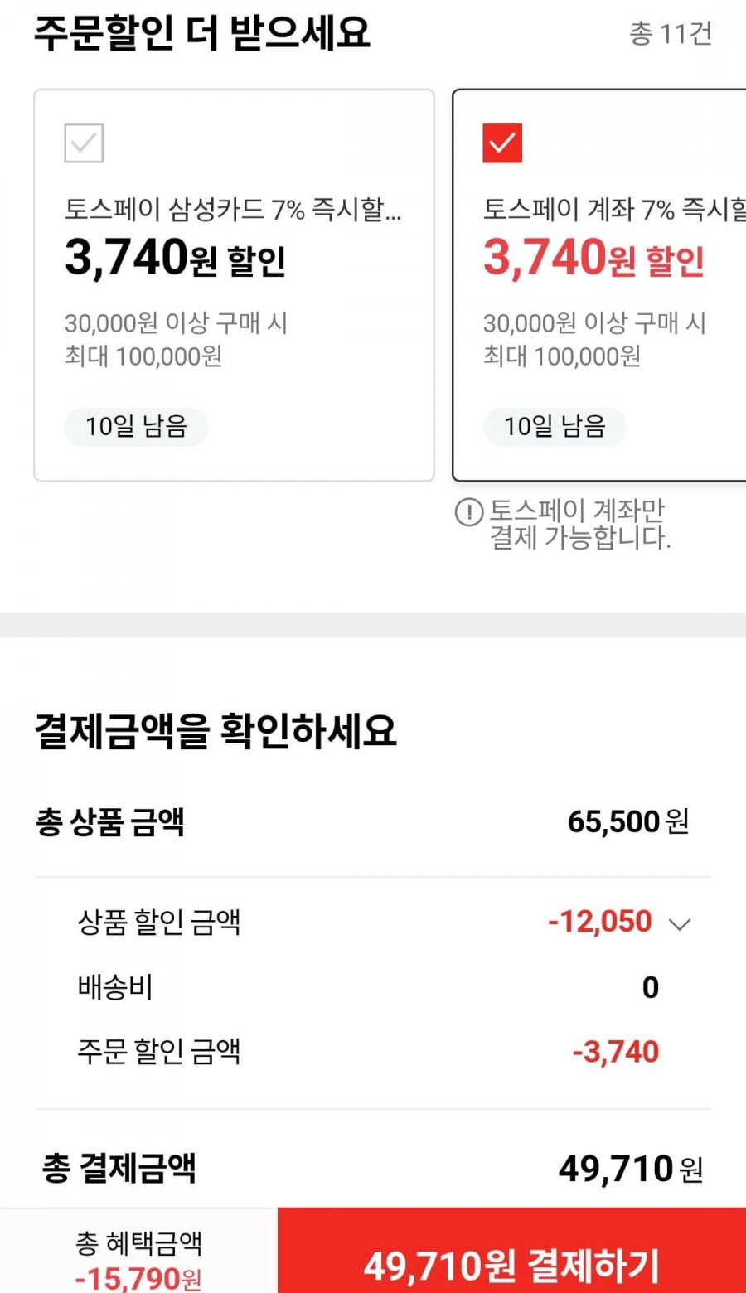This screenshot has width=746, height=1293.
Task: Tap the 49,710원 결제하기 button
Action: (511, 1264)
